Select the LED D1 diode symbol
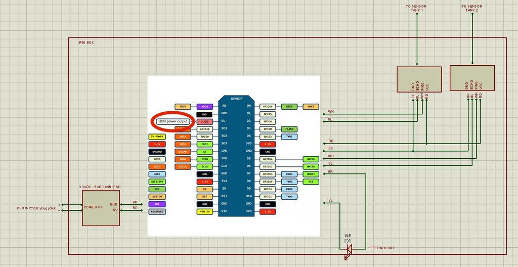The width and height of the screenshot is (518, 267). (349, 248)
